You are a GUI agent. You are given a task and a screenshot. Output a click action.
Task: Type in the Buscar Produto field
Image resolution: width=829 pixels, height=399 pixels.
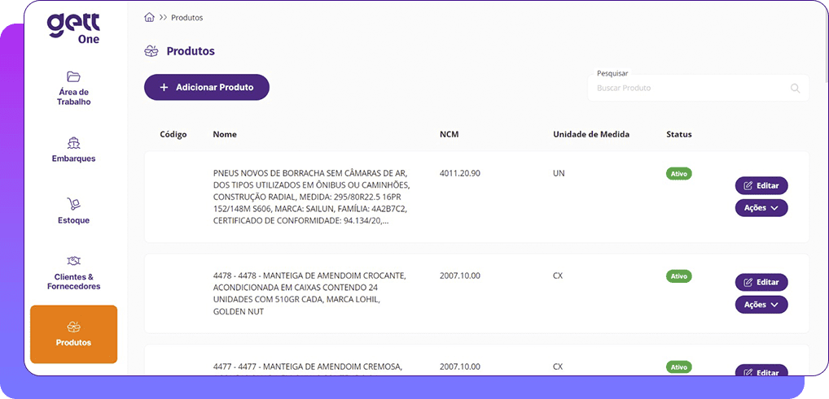[688, 88]
